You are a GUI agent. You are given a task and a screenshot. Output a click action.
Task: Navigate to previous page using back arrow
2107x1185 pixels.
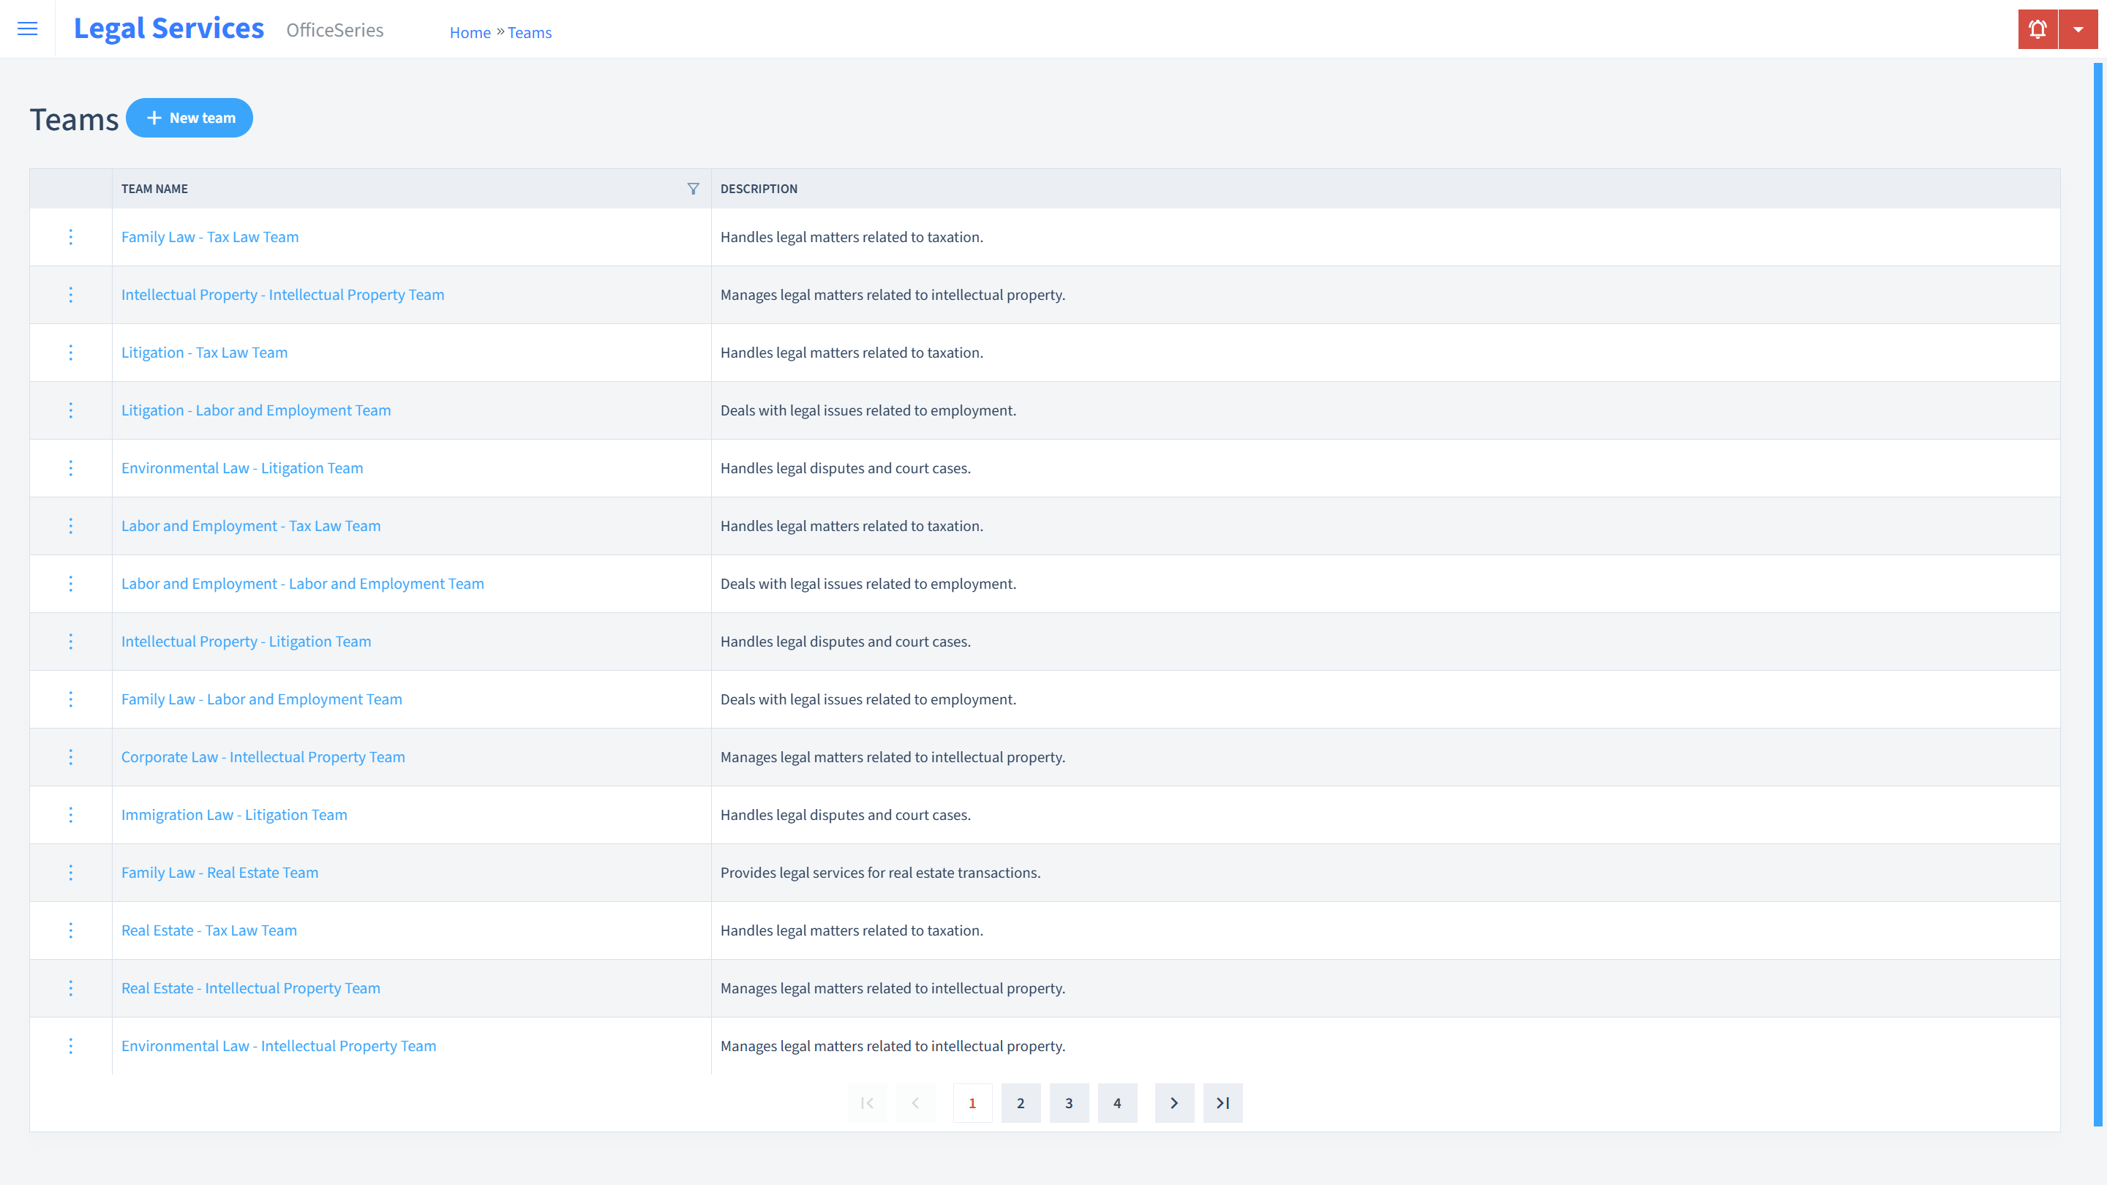(x=916, y=1102)
